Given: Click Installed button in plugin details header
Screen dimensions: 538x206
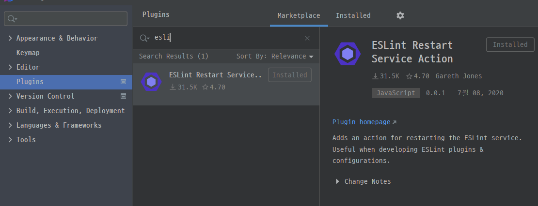Looking at the screenshot, I should pos(510,44).
